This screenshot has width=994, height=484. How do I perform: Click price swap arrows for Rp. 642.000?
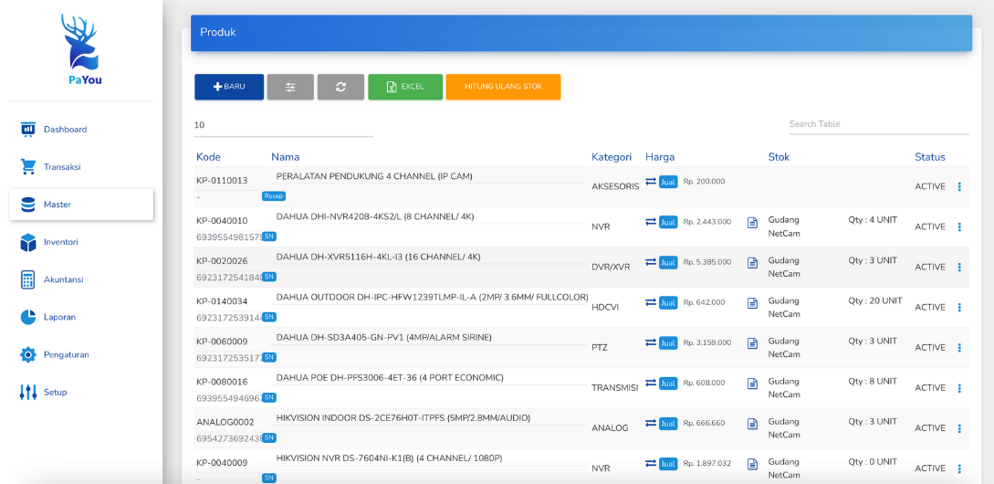tap(651, 302)
